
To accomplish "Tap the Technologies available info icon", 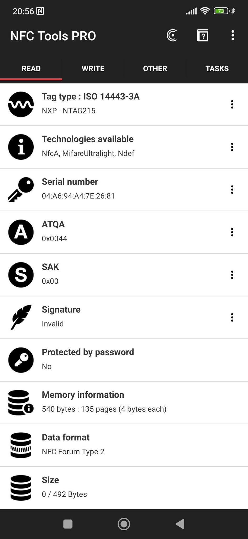I will (x=21, y=147).
